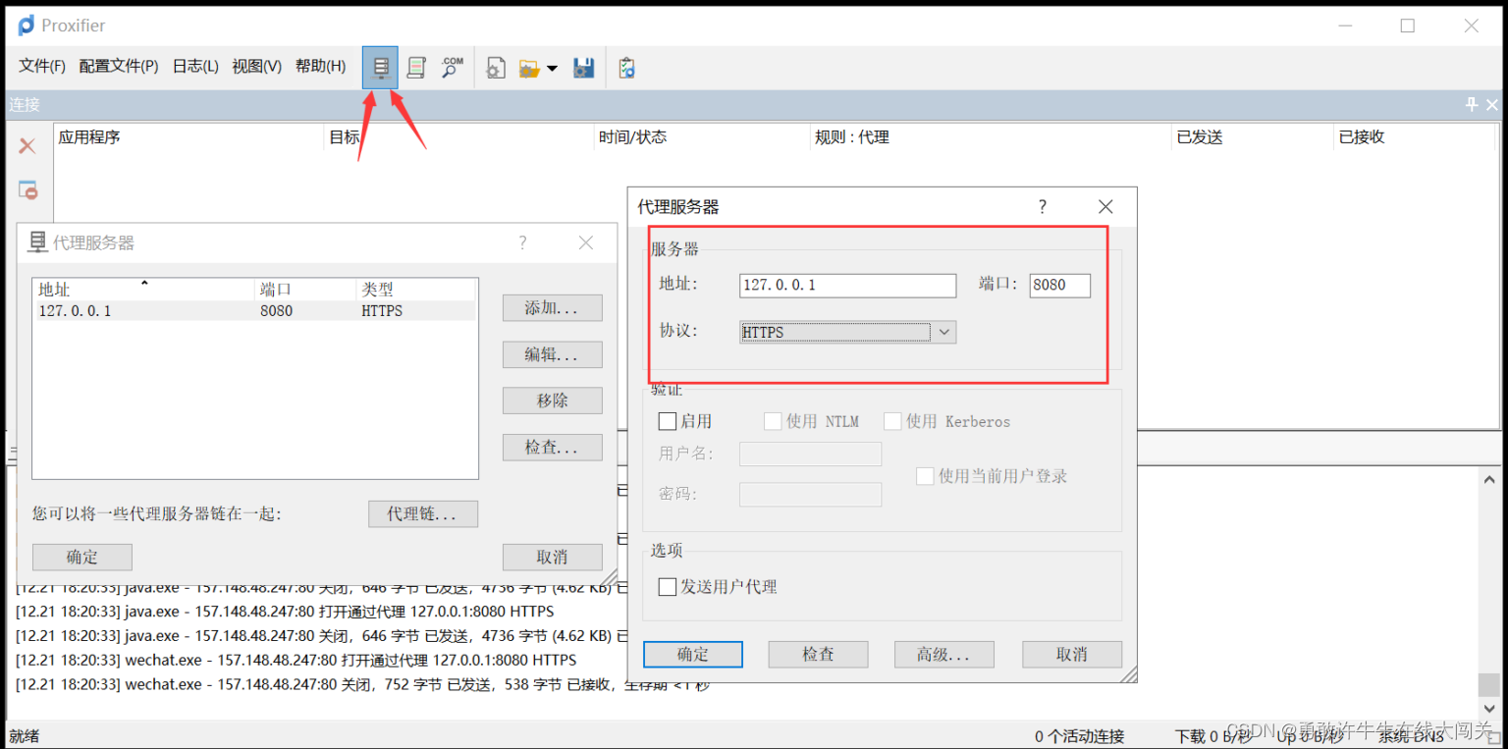Click the block-application icon under the red X

coord(27,189)
